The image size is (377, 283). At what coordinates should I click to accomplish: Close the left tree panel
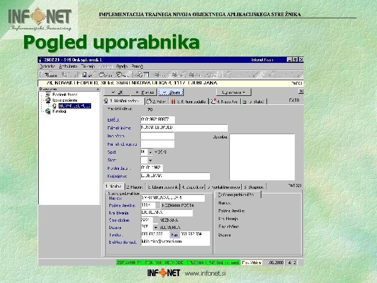[x=98, y=89]
